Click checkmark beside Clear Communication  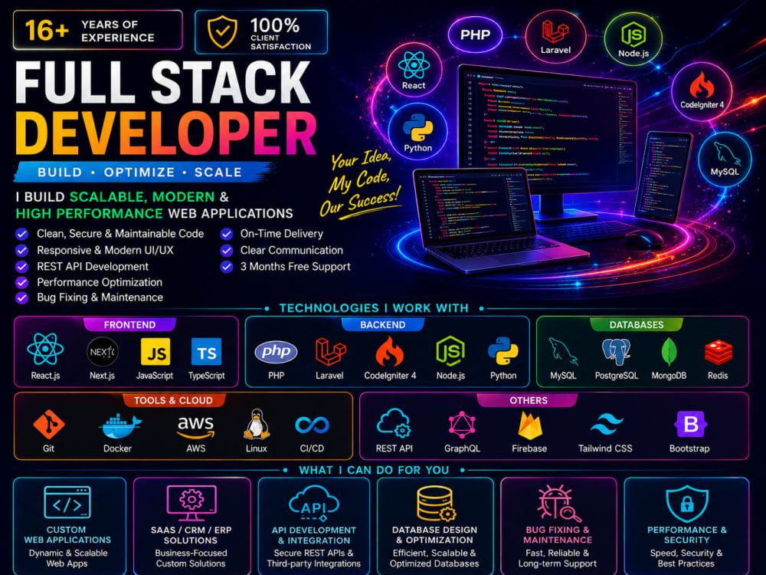(226, 251)
